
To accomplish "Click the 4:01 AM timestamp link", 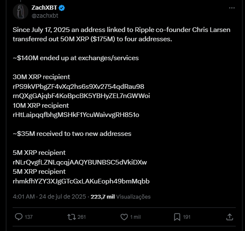I will pyautogui.click(x=24, y=196).
